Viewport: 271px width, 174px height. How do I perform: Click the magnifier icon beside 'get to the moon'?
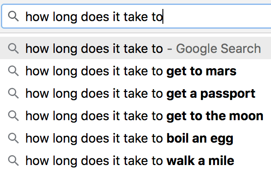pyautogui.click(x=13, y=116)
